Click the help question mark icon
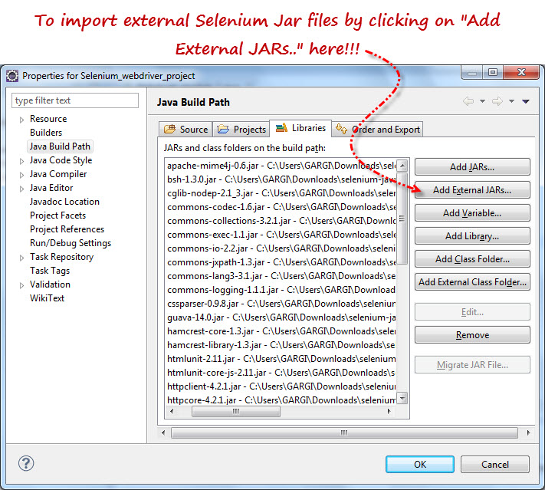 tap(26, 464)
